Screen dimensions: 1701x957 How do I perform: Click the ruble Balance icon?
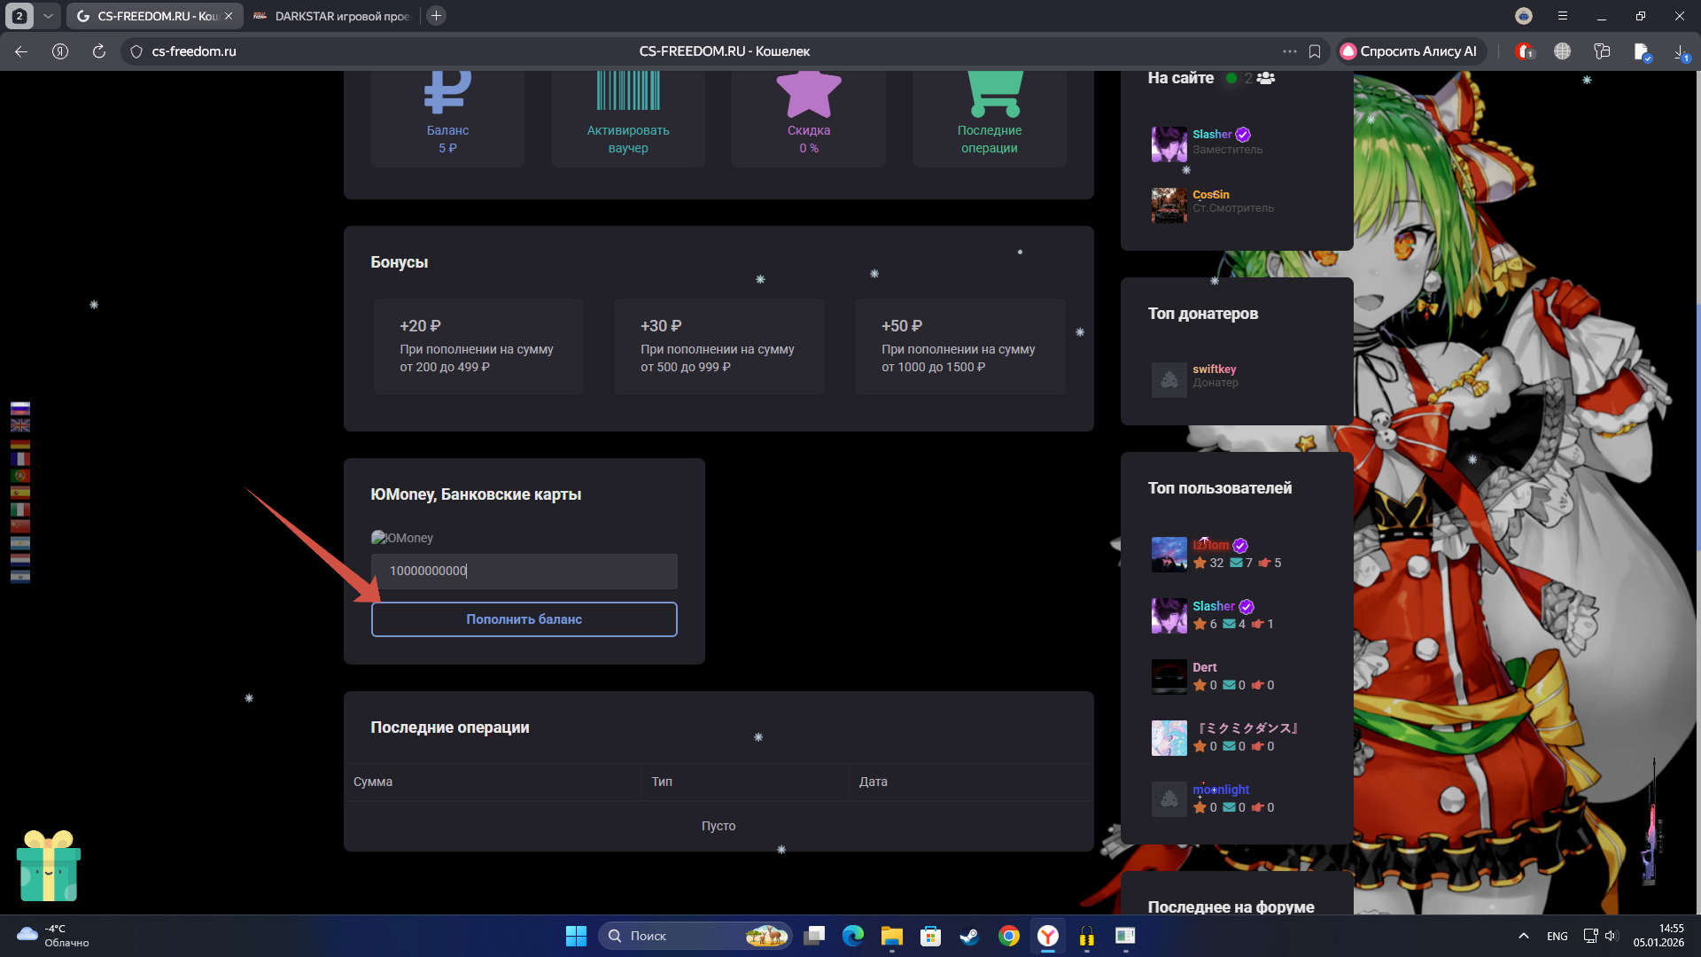pyautogui.click(x=447, y=93)
